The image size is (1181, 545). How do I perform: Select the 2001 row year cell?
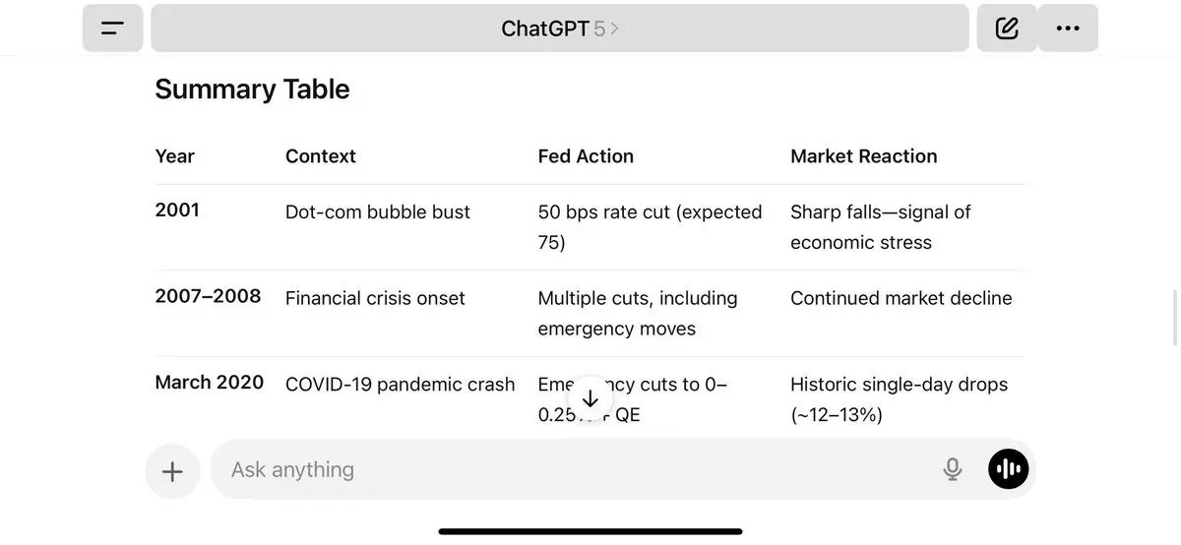(177, 210)
